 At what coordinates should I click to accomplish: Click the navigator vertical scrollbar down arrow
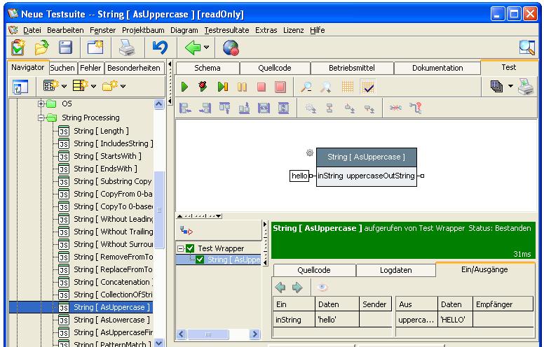159,342
